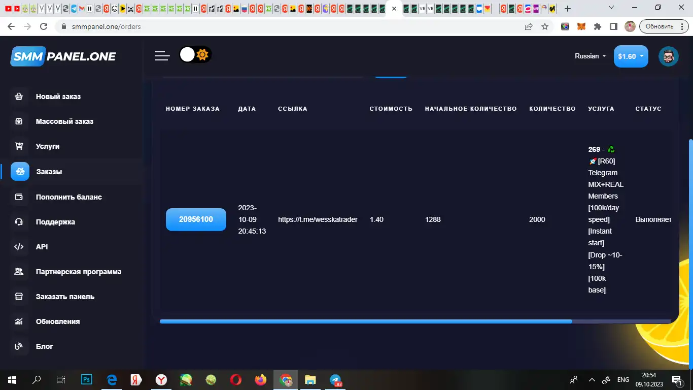
Task: Click the СТАТУС column header
Action: click(648, 109)
